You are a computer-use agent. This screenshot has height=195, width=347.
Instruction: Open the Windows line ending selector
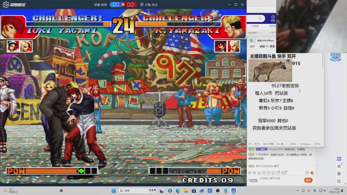(x=306, y=144)
